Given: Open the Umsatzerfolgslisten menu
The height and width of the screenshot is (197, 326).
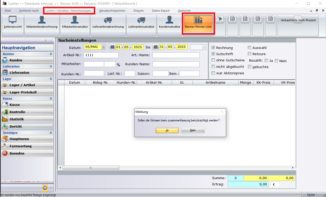Looking at the screenshot, I should tap(112, 11).
